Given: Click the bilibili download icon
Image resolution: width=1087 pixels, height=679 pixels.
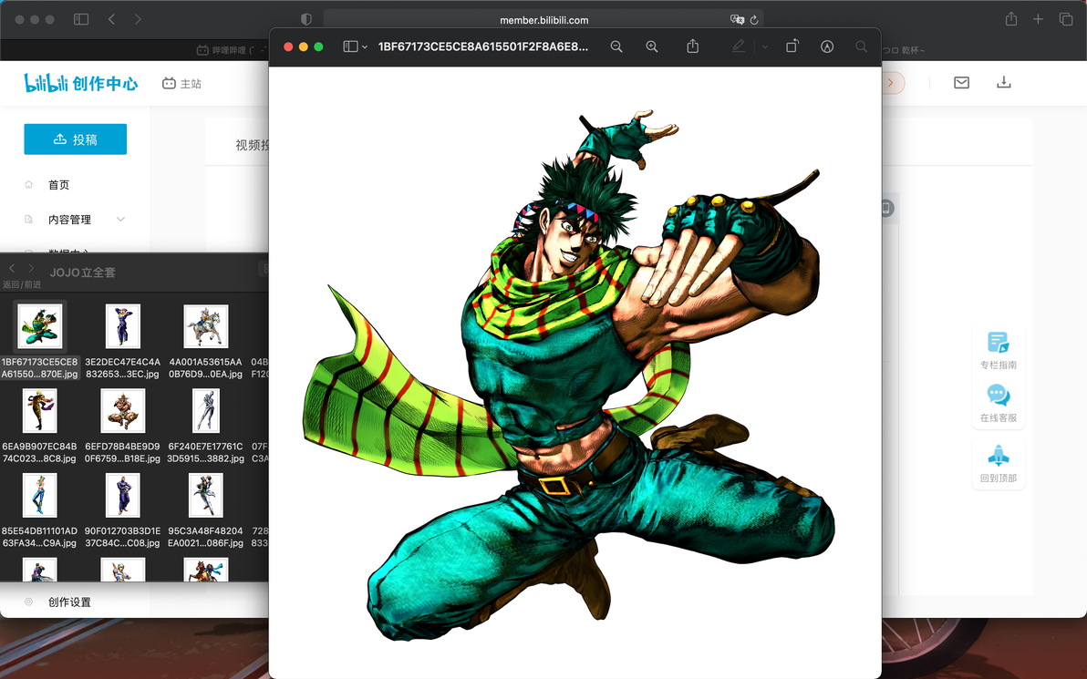Looking at the screenshot, I should pyautogui.click(x=1004, y=82).
